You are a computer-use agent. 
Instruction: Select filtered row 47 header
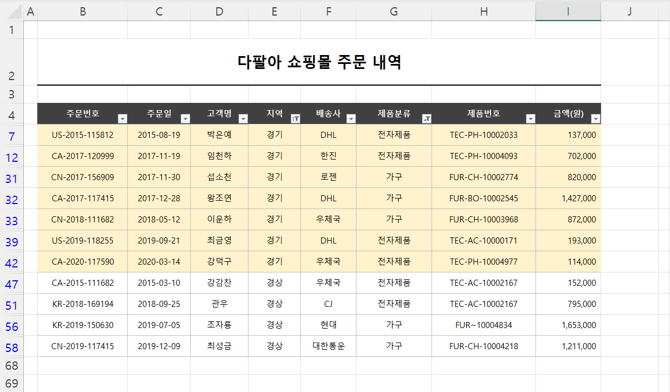point(12,284)
